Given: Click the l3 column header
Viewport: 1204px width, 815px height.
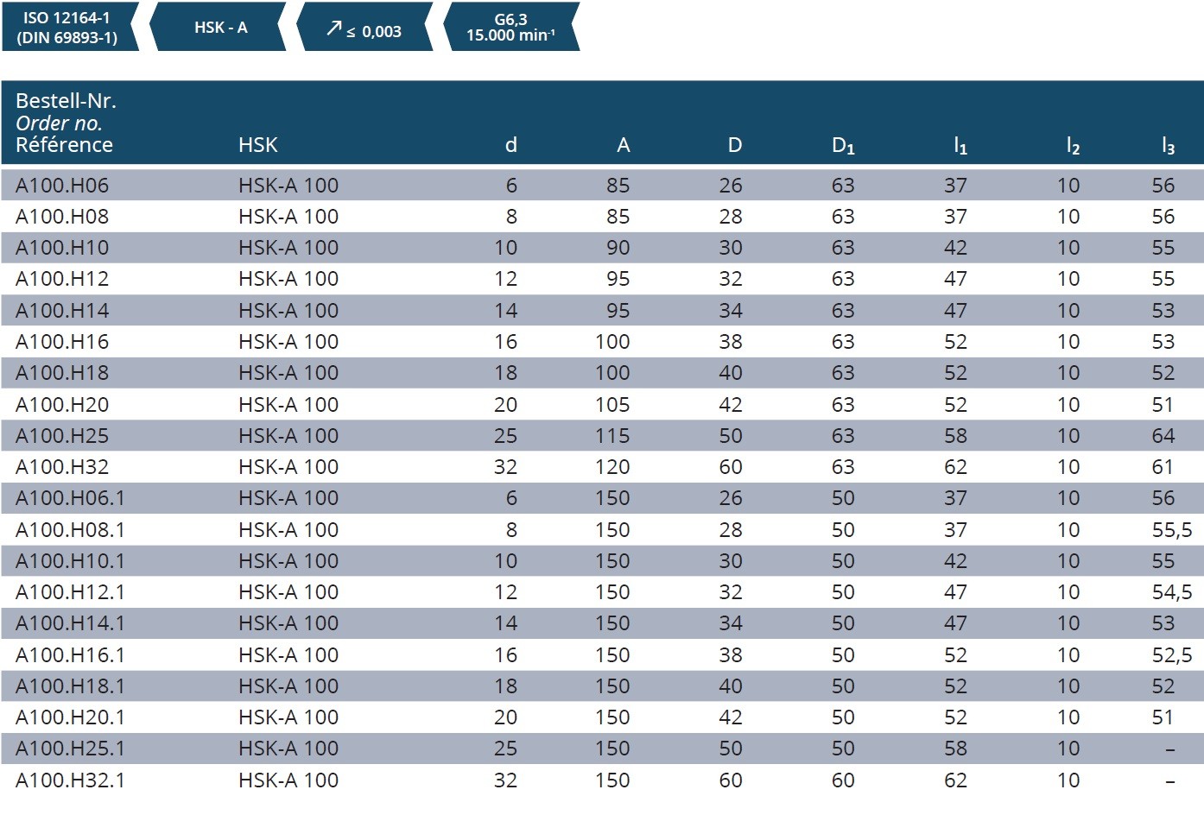Looking at the screenshot, I should tap(1168, 146).
